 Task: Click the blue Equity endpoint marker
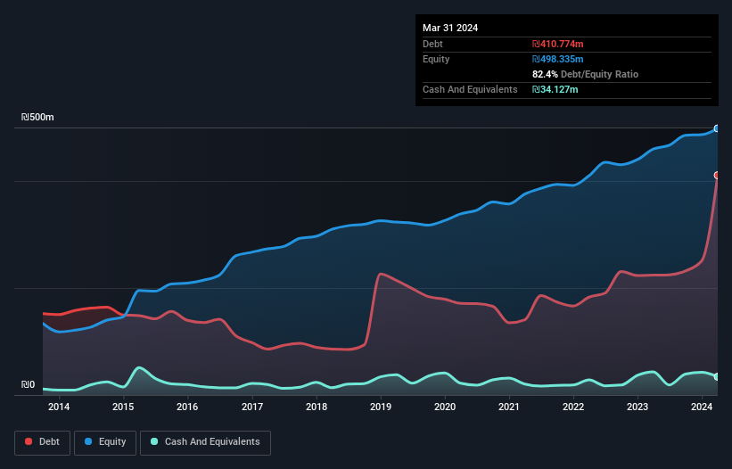[x=717, y=128]
